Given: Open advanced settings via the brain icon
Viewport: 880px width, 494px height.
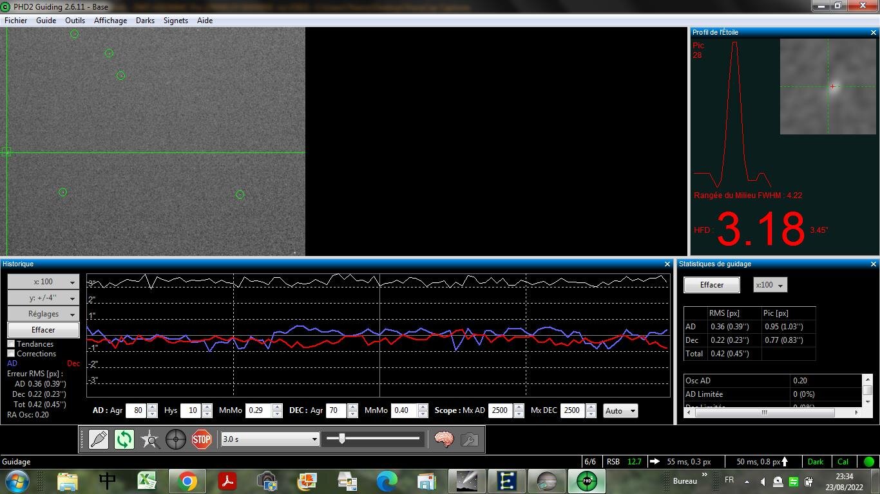Looking at the screenshot, I should click(x=444, y=439).
